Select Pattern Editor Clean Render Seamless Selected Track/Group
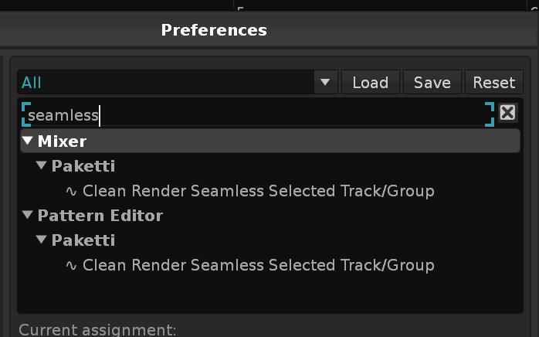The width and height of the screenshot is (539, 337). [x=259, y=265]
